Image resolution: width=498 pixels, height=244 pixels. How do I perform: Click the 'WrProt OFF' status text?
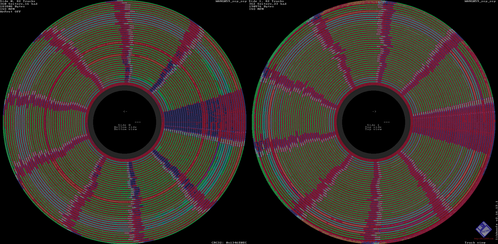pos(10,12)
